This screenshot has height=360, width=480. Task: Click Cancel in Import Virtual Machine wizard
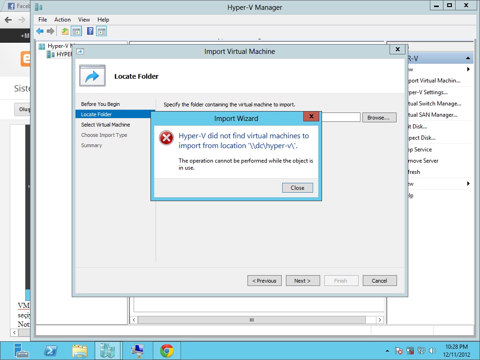tap(379, 281)
